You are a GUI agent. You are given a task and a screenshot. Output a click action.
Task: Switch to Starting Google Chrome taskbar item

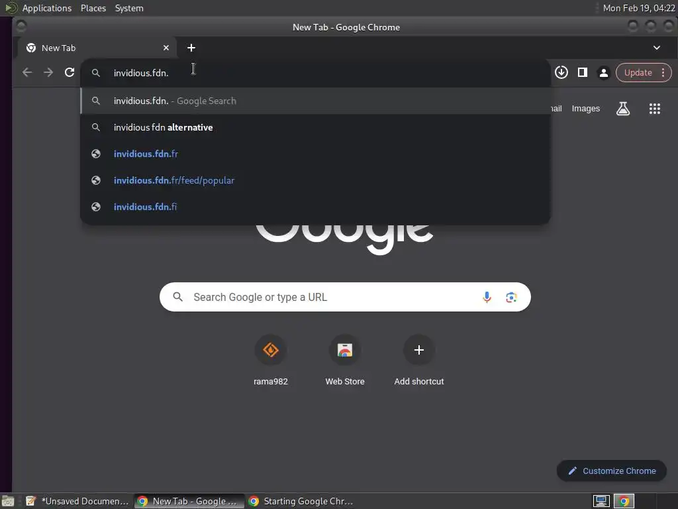tap(301, 501)
